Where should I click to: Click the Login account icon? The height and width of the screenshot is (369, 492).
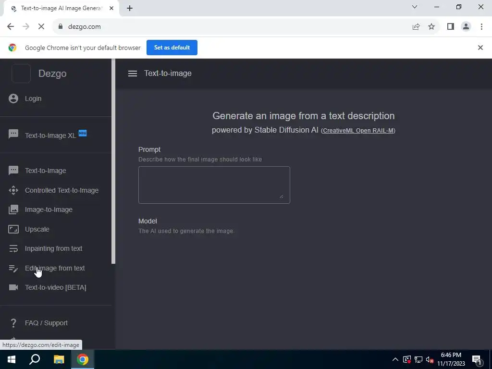[13, 98]
